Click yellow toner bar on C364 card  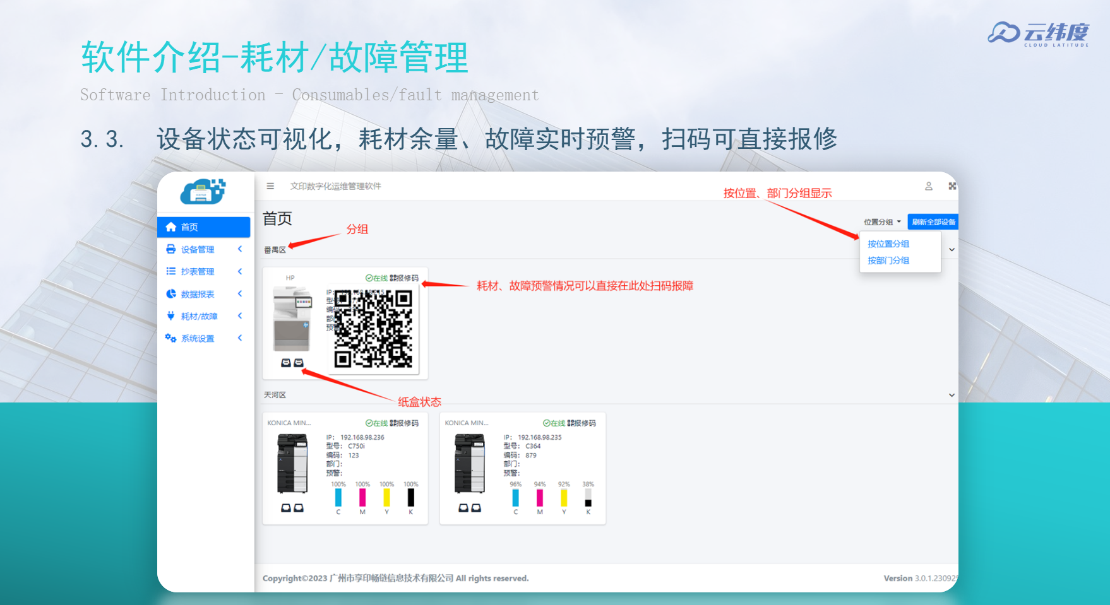pos(564,497)
